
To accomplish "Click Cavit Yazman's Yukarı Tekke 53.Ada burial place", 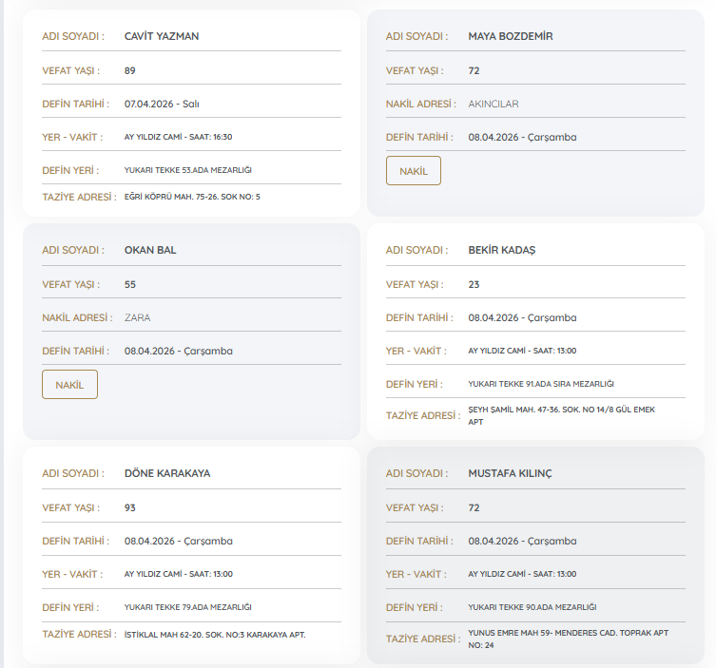I will [187, 170].
